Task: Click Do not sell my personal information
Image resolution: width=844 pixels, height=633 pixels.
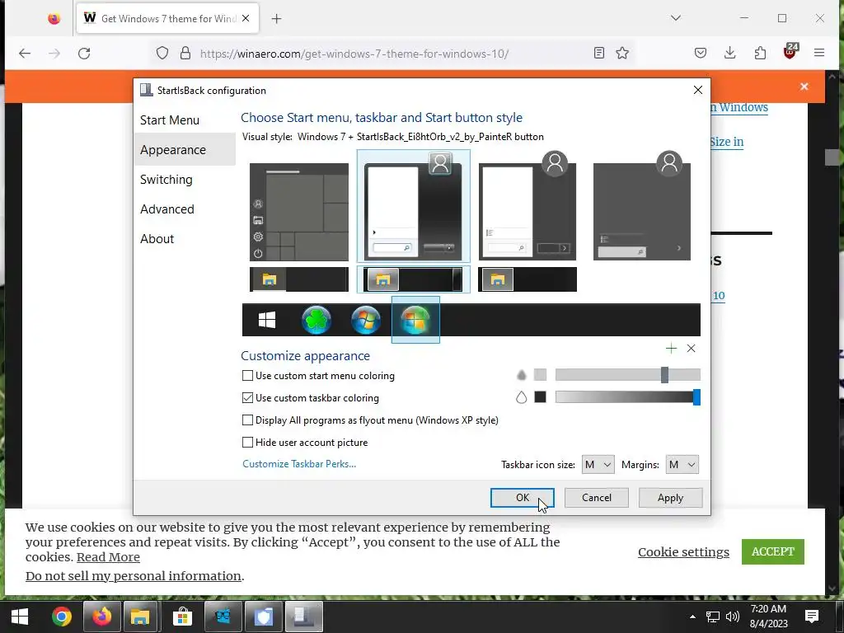Action: point(133,576)
